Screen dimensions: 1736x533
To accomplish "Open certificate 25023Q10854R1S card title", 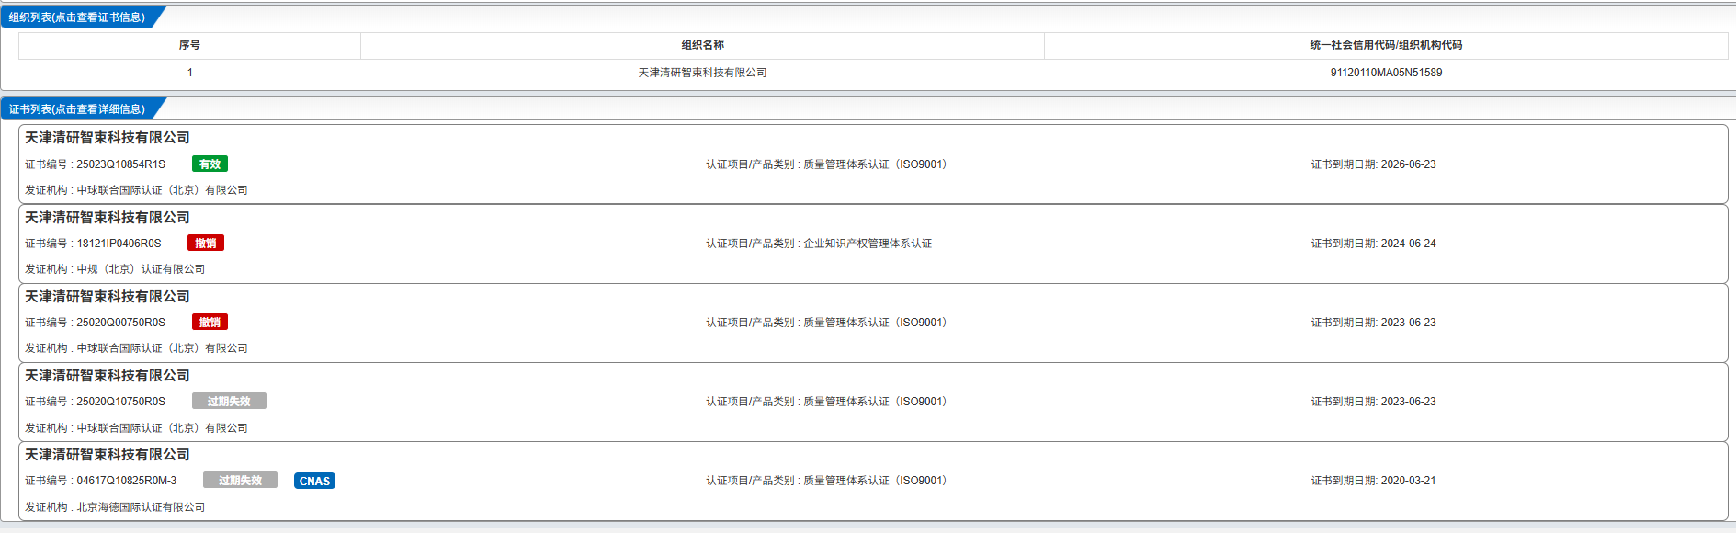I will tap(107, 138).
